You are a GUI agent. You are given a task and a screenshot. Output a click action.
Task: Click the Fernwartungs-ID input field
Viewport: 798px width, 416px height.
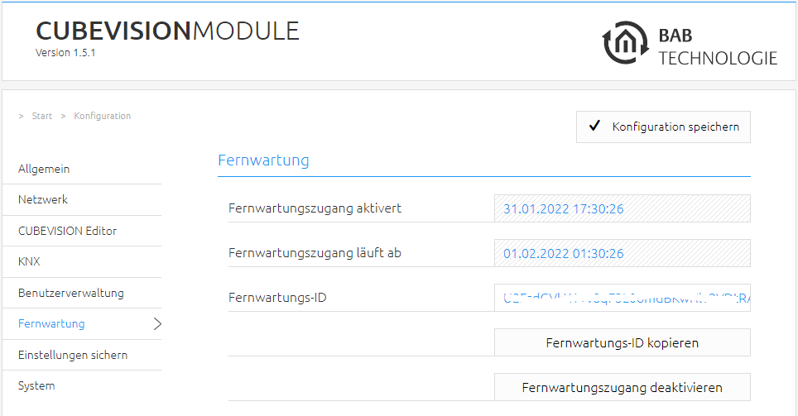[x=622, y=298]
